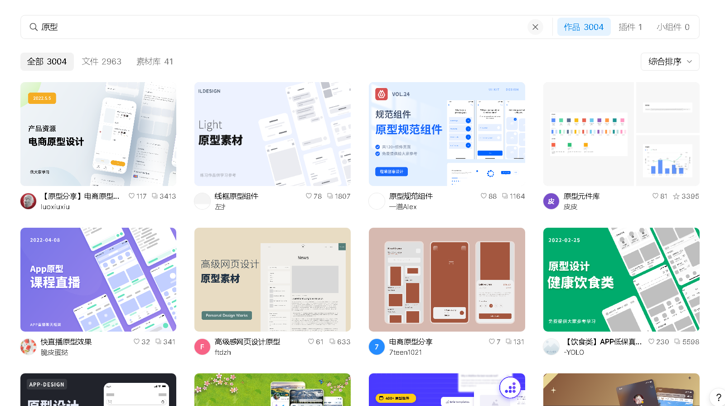This screenshot has height=406, width=725.
Task: Open the 综合排序 sort dropdown
Action: point(670,62)
